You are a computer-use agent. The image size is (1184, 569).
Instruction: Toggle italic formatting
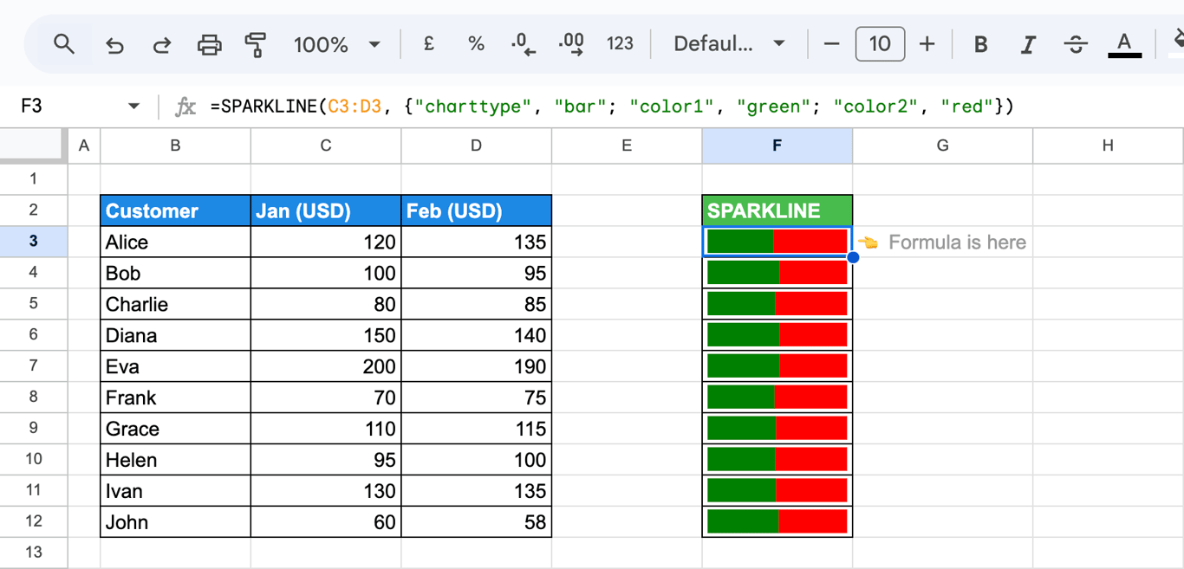coord(1028,44)
